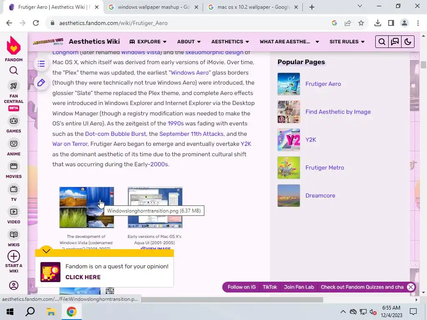Click the Start a Wiki plus icon
The height and width of the screenshot is (320, 427).
click(x=14, y=256)
